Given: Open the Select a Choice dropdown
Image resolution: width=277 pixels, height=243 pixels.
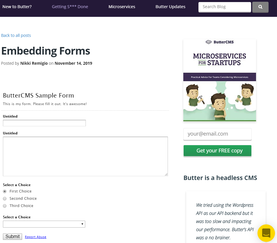Looking at the screenshot, I should [x=44, y=224].
